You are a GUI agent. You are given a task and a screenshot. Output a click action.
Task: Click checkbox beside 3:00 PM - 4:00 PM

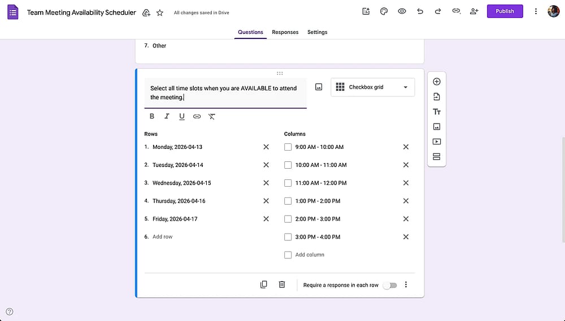coord(288,237)
